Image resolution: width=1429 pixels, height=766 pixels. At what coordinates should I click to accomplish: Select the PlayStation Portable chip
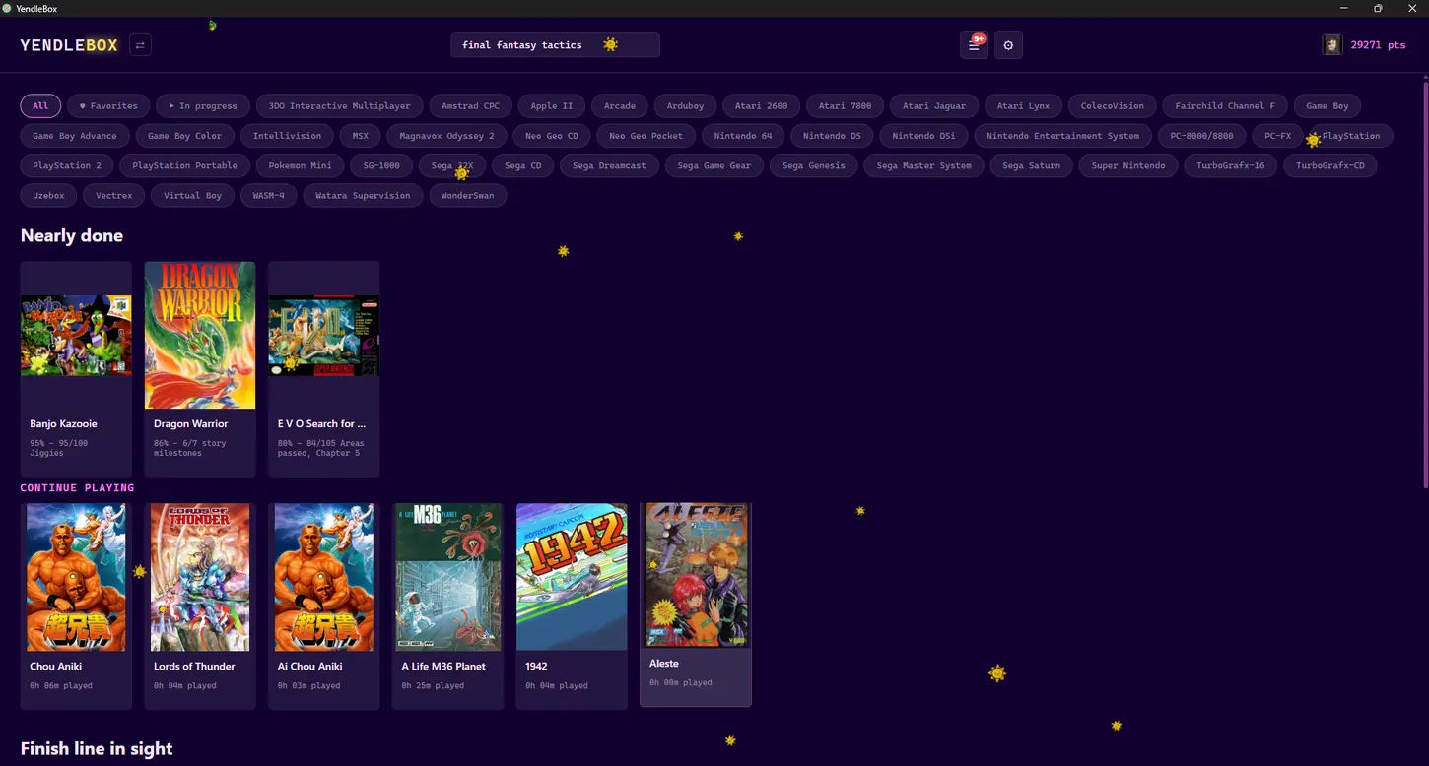pos(185,165)
